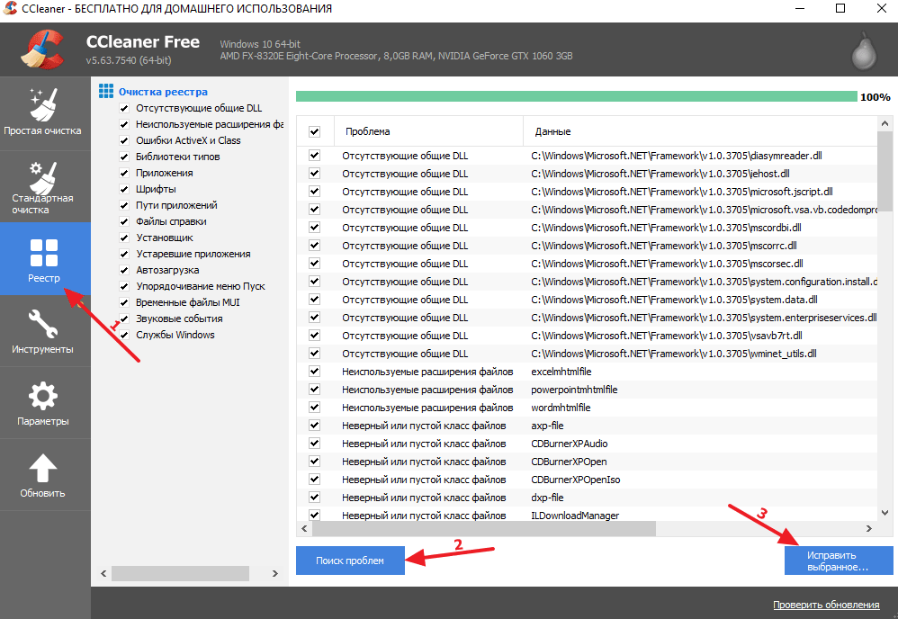The width and height of the screenshot is (898, 619).
Task: Sort by the Данные column header
Action: coord(700,131)
